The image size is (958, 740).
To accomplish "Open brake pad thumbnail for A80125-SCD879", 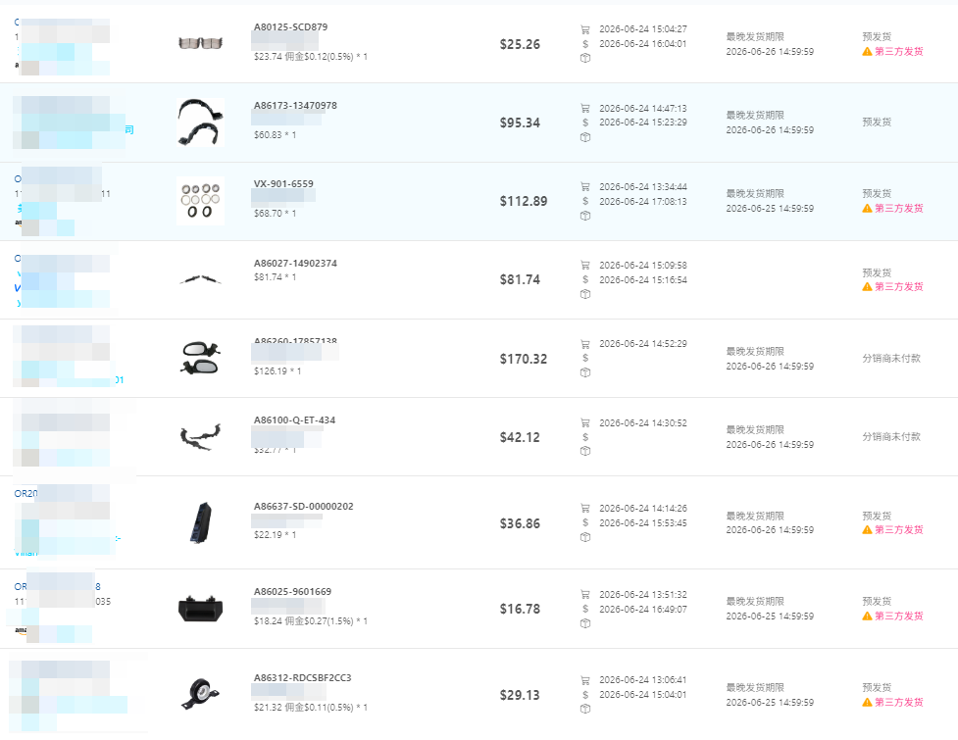I will pyautogui.click(x=200, y=43).
